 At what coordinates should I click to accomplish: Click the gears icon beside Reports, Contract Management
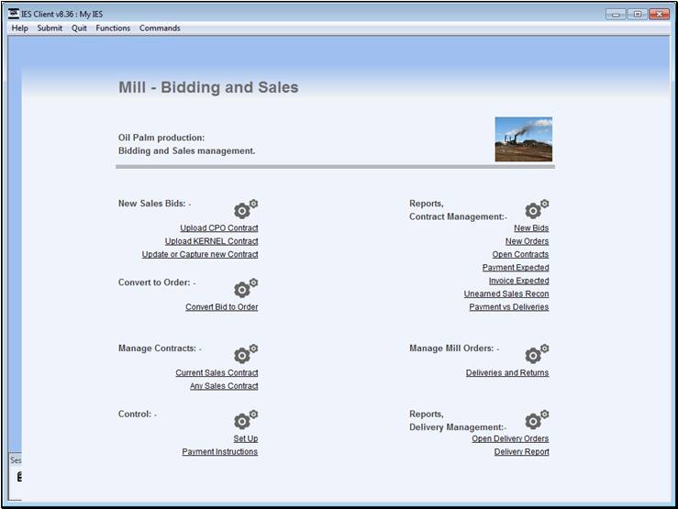pyautogui.click(x=537, y=209)
